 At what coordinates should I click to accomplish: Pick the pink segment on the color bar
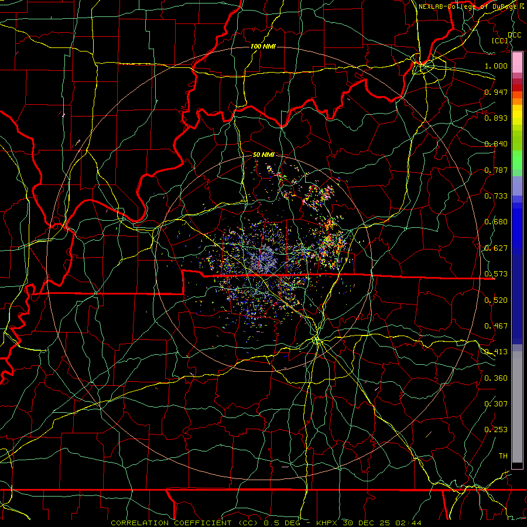517,63
